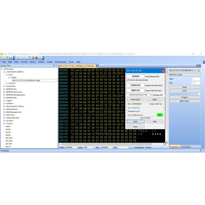Click the Start address field
This screenshot has height=205, width=205.
(196, 79)
